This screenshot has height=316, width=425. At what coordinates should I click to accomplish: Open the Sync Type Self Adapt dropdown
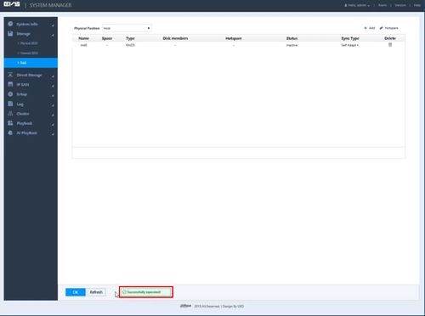click(349, 45)
